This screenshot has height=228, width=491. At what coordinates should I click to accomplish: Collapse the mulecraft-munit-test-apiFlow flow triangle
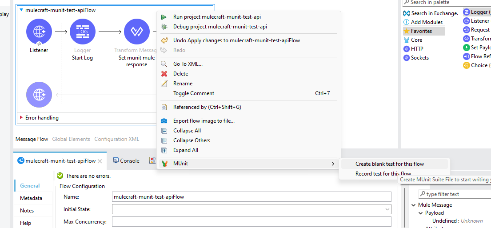click(x=21, y=10)
